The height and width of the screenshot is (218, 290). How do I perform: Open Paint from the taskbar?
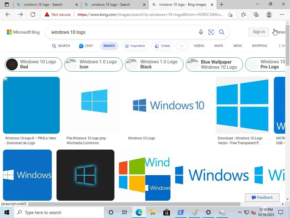click(x=194, y=212)
